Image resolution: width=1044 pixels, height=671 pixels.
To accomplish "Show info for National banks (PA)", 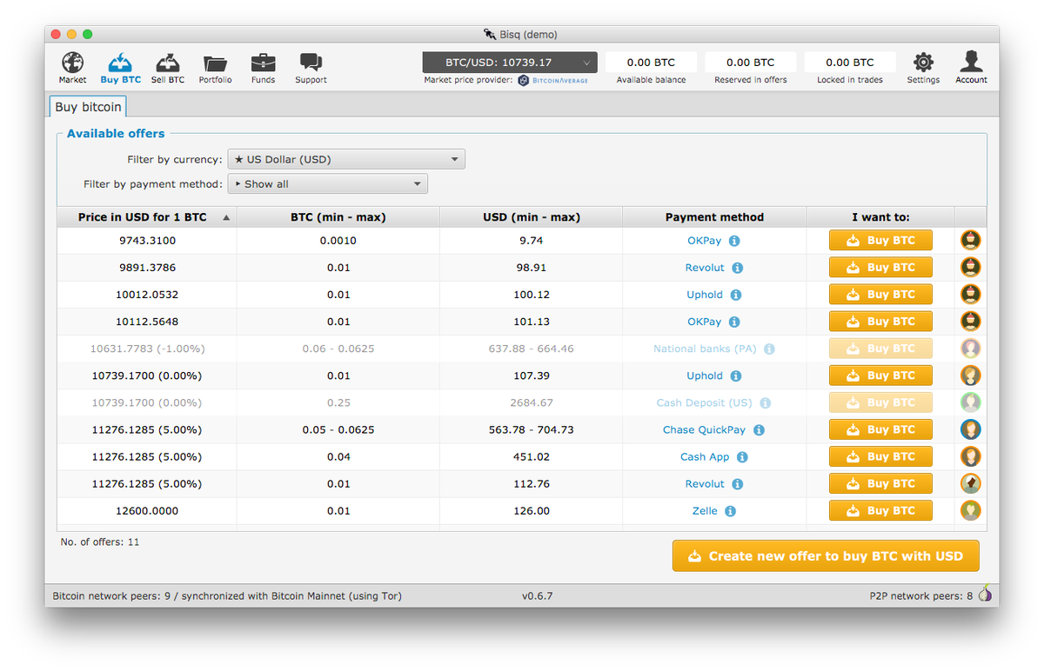I will click(769, 349).
